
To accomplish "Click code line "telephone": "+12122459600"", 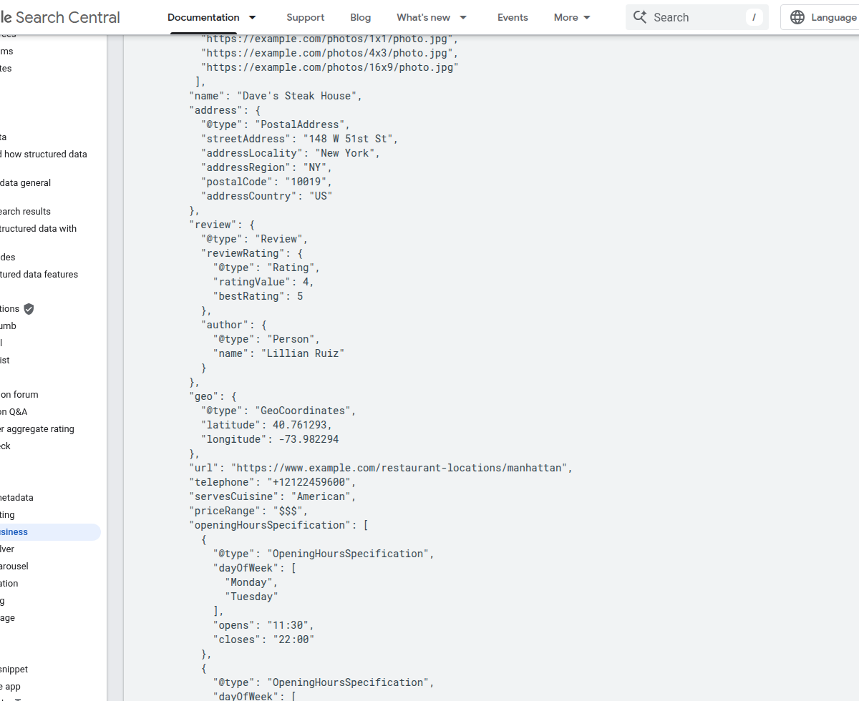I will point(273,482).
